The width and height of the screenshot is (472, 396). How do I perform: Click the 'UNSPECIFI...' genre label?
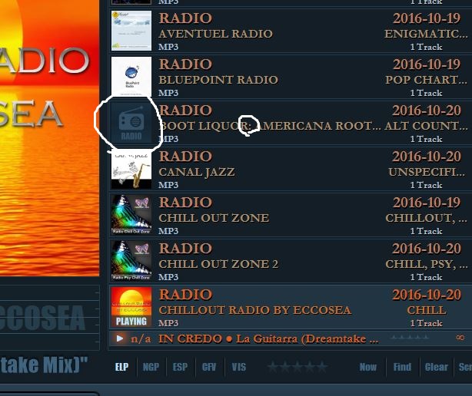427,172
